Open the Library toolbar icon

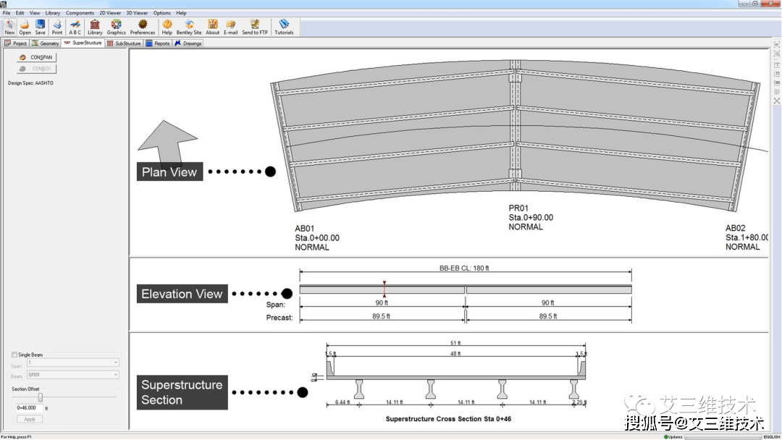point(95,27)
